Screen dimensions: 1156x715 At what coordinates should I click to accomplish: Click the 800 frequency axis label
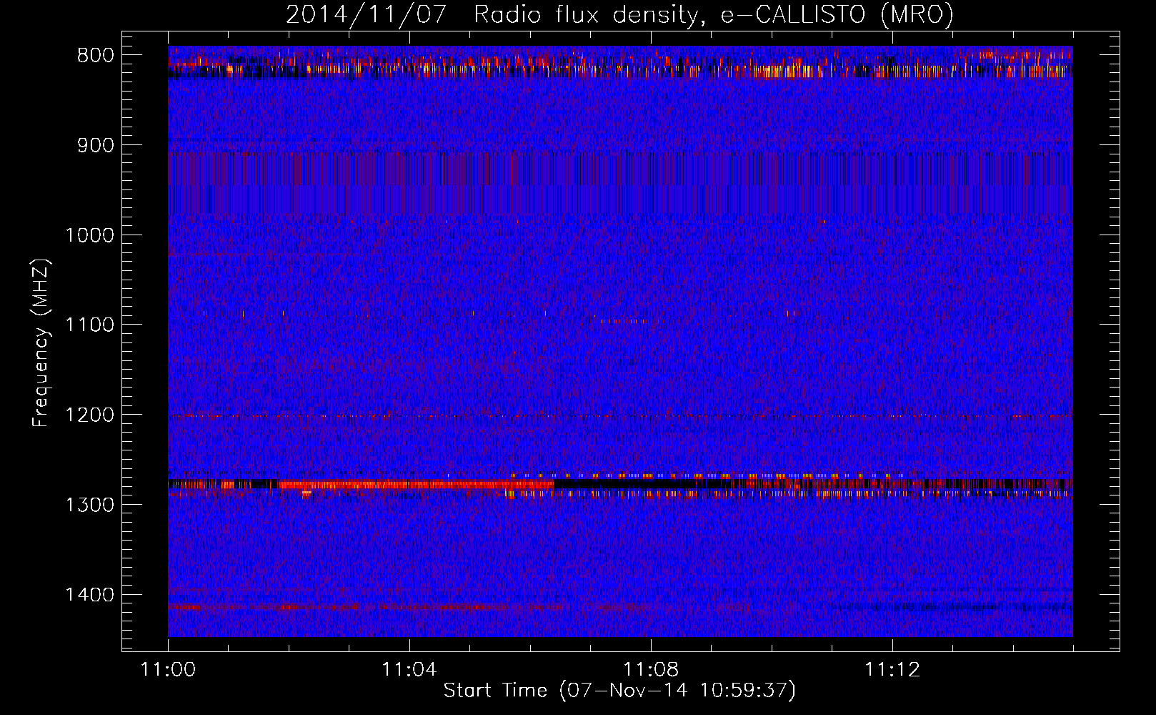click(94, 56)
